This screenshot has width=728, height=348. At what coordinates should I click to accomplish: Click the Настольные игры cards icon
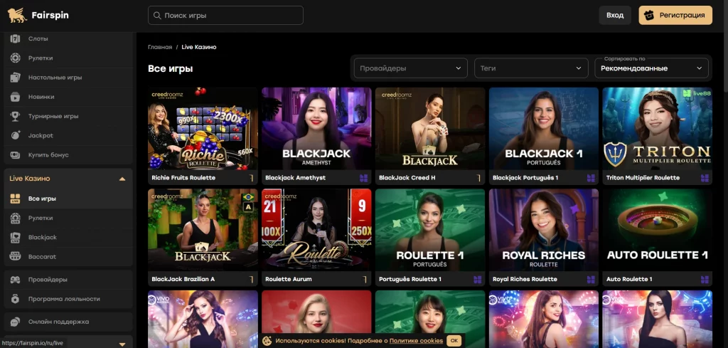pyautogui.click(x=16, y=78)
